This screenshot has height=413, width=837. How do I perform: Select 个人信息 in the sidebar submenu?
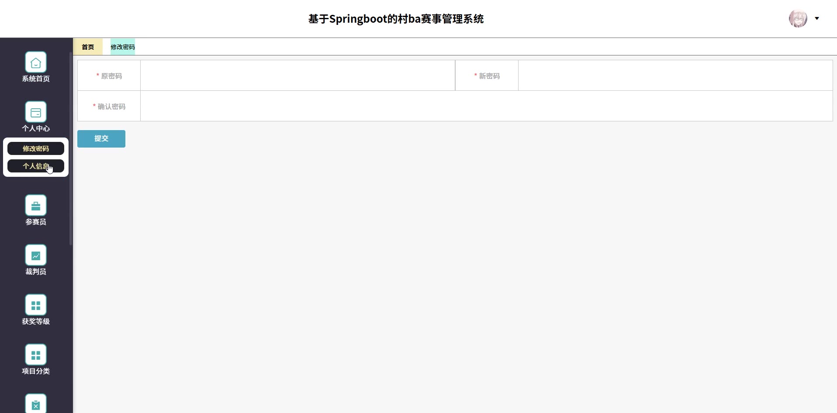click(x=36, y=166)
